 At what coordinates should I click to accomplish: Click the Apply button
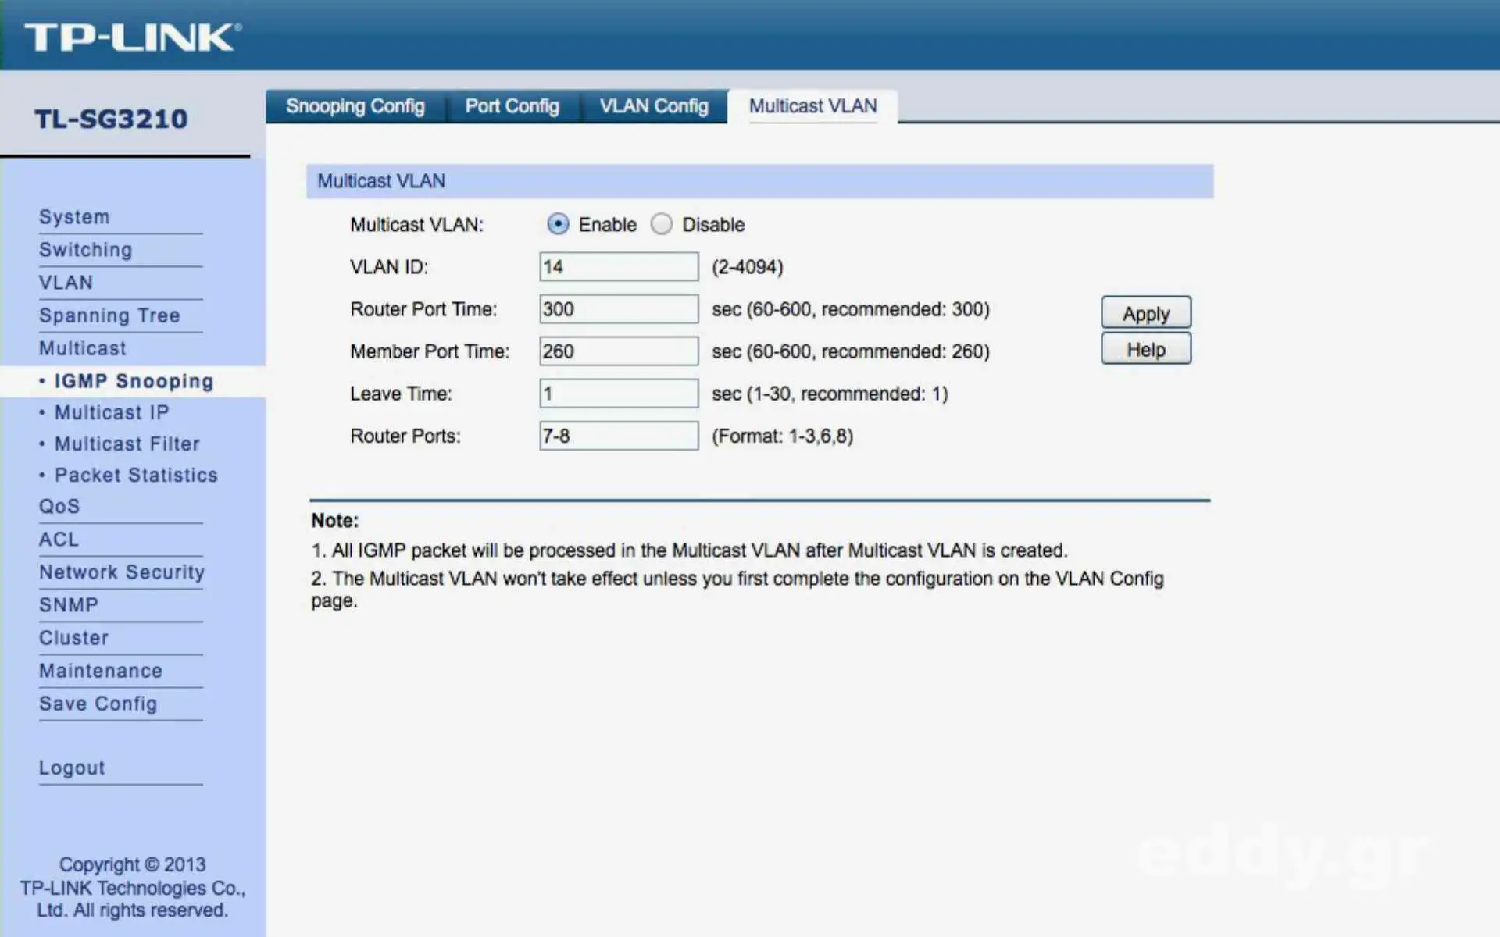click(x=1145, y=313)
